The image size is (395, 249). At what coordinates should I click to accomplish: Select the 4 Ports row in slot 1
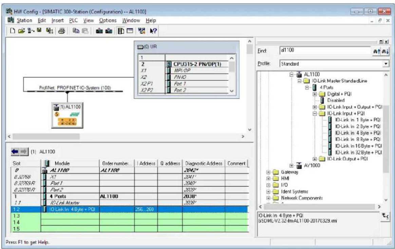pyautogui.click(x=130, y=196)
